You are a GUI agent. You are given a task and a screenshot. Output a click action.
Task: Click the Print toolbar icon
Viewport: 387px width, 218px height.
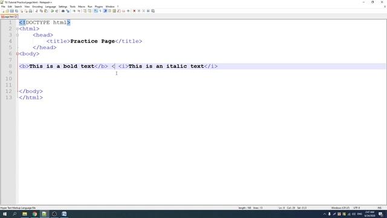click(30, 11)
